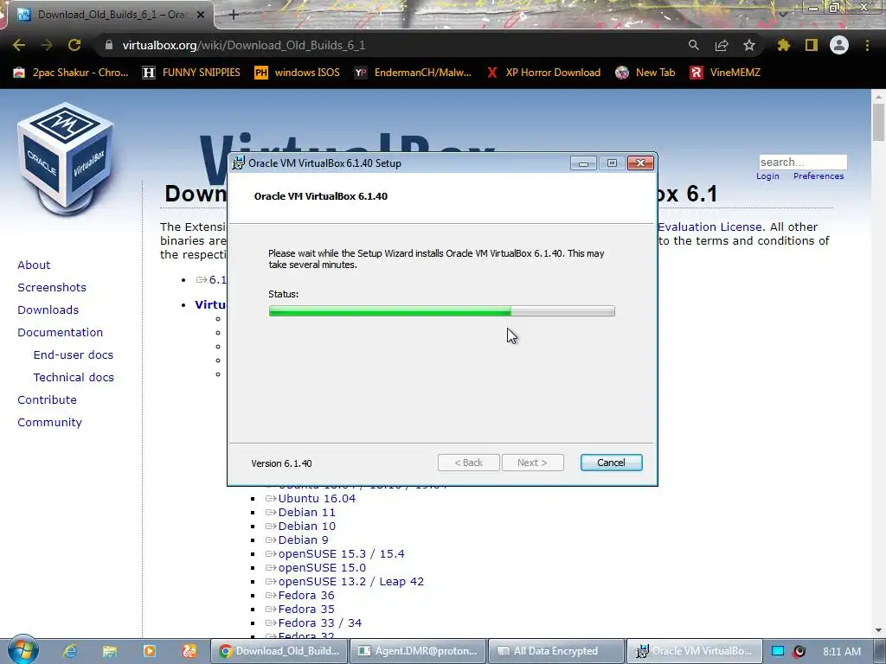
Task: Open the FUNNY SNIPPIES bookmark
Action: [191, 73]
